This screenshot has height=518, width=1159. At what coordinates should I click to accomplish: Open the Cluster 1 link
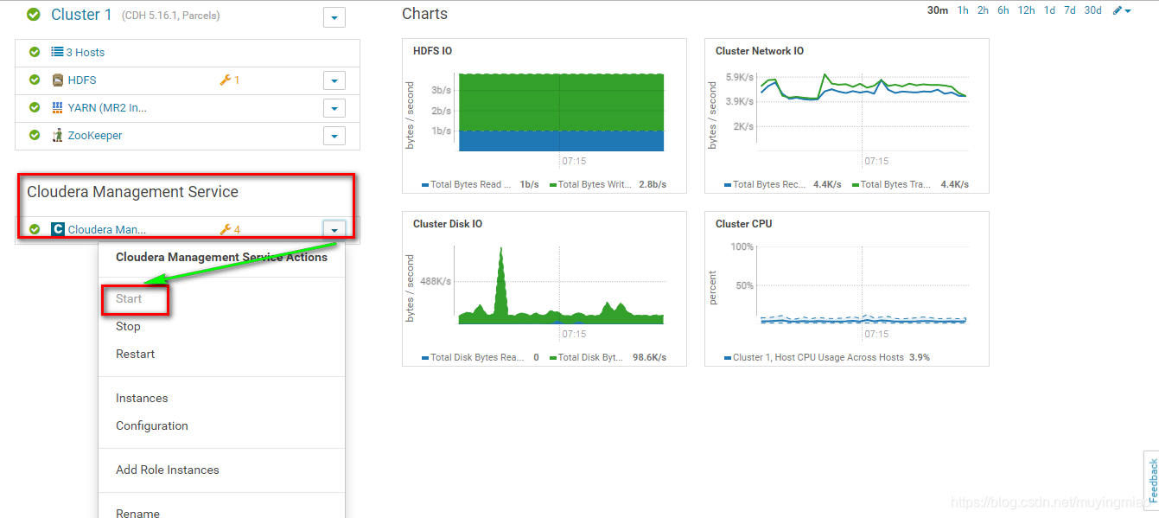81,15
